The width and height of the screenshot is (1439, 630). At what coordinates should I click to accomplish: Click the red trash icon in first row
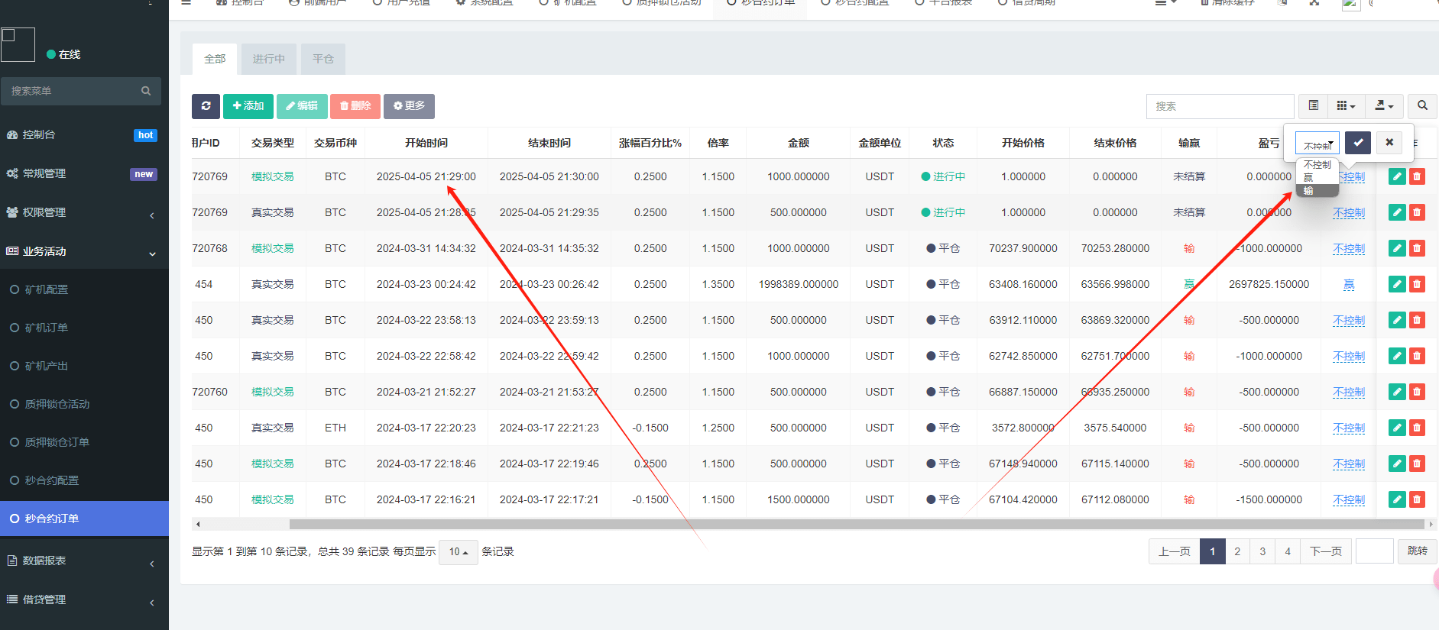click(1417, 176)
